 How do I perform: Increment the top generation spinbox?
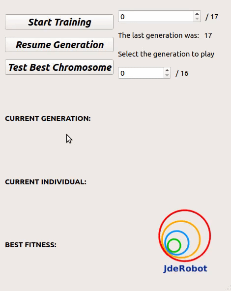[197, 14]
